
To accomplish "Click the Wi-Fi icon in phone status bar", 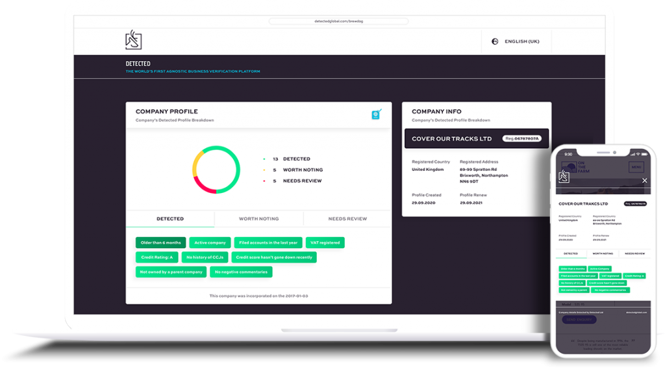I will tap(638, 155).
